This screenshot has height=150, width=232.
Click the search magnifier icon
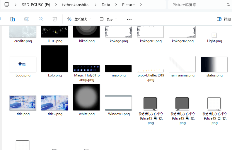228,5
